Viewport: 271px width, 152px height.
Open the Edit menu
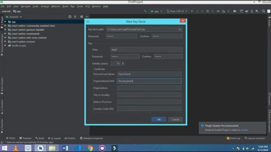tap(9, 6)
